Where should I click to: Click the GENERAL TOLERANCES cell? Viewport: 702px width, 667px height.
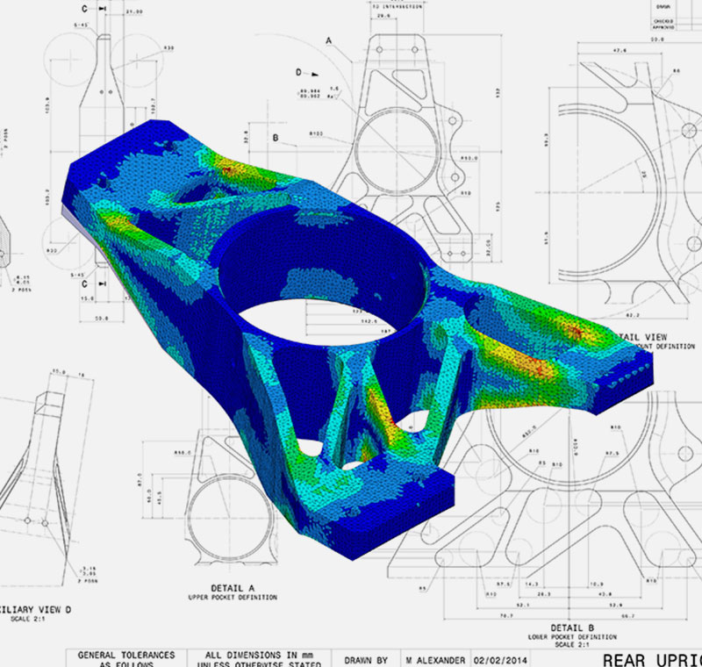point(125,656)
